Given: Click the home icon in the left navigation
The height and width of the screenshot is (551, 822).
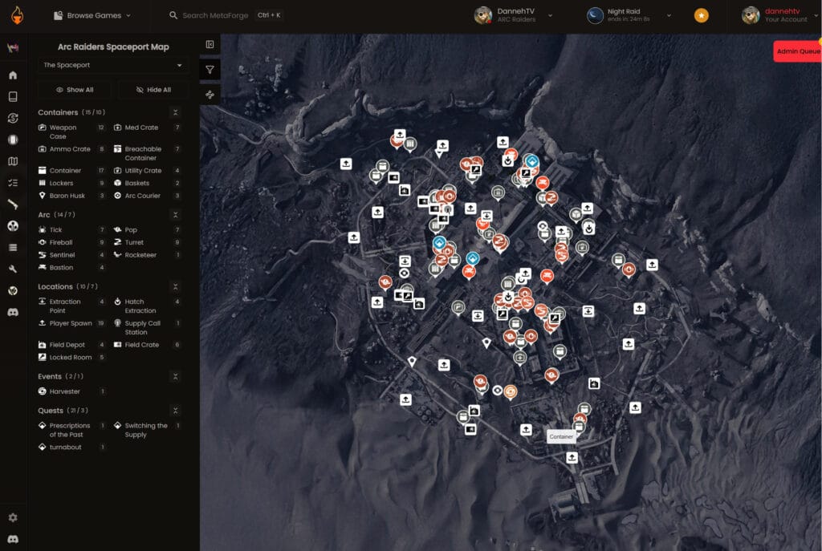Looking at the screenshot, I should (13, 74).
